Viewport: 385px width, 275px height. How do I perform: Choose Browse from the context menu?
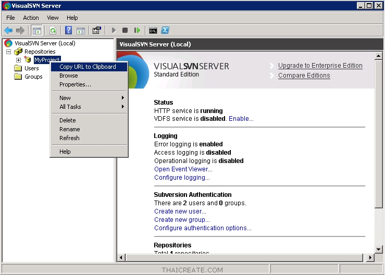pos(89,76)
